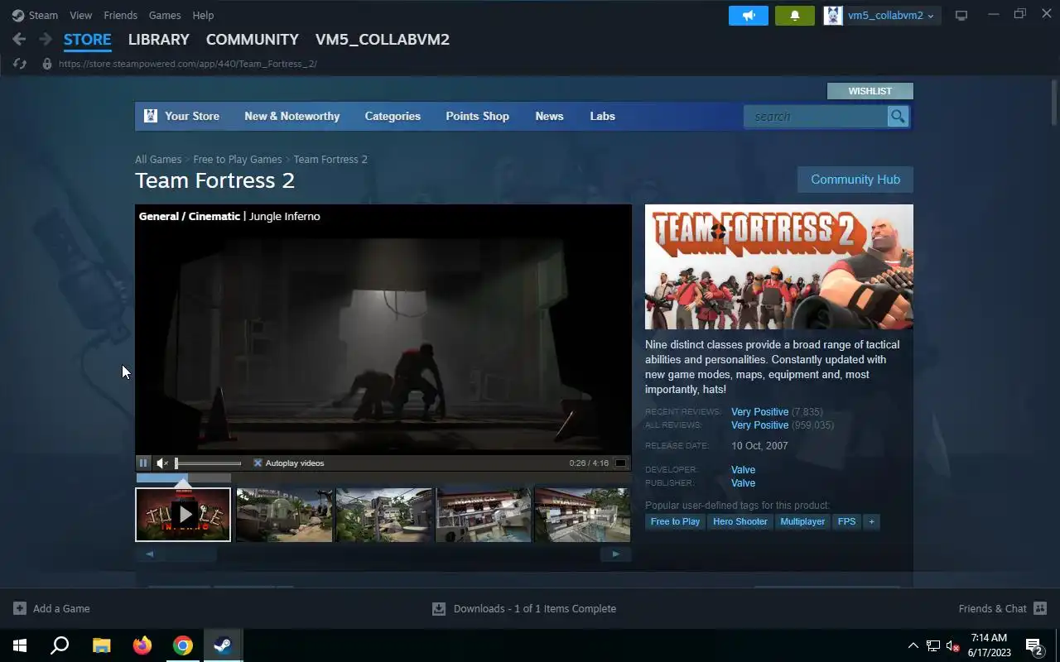The height and width of the screenshot is (662, 1060).
Task: Click the Free to Play Games breadcrumb
Action: (x=238, y=160)
